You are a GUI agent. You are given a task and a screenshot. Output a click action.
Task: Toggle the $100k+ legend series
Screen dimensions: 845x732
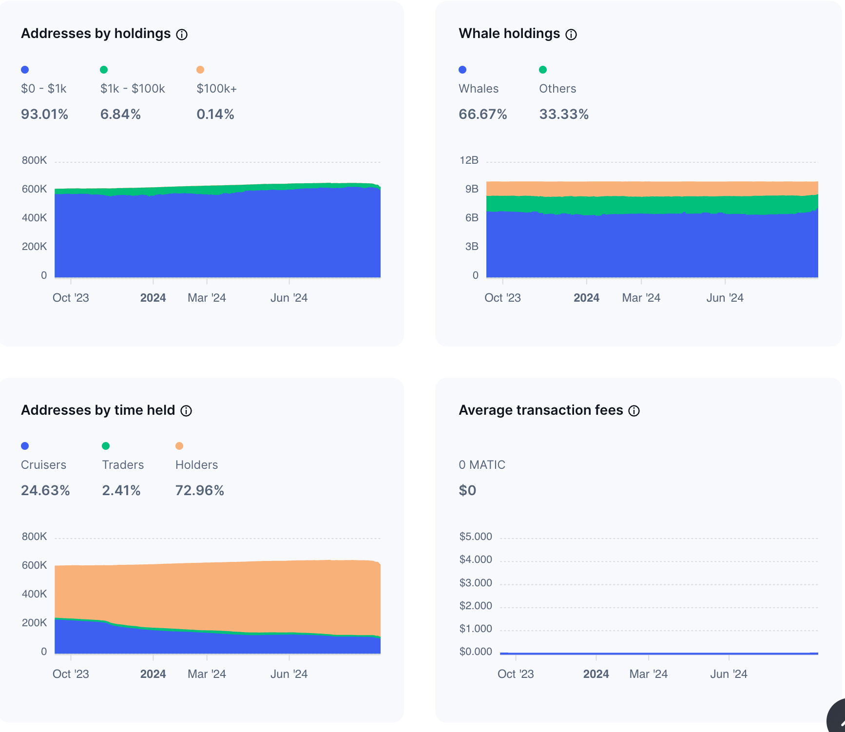pos(217,89)
